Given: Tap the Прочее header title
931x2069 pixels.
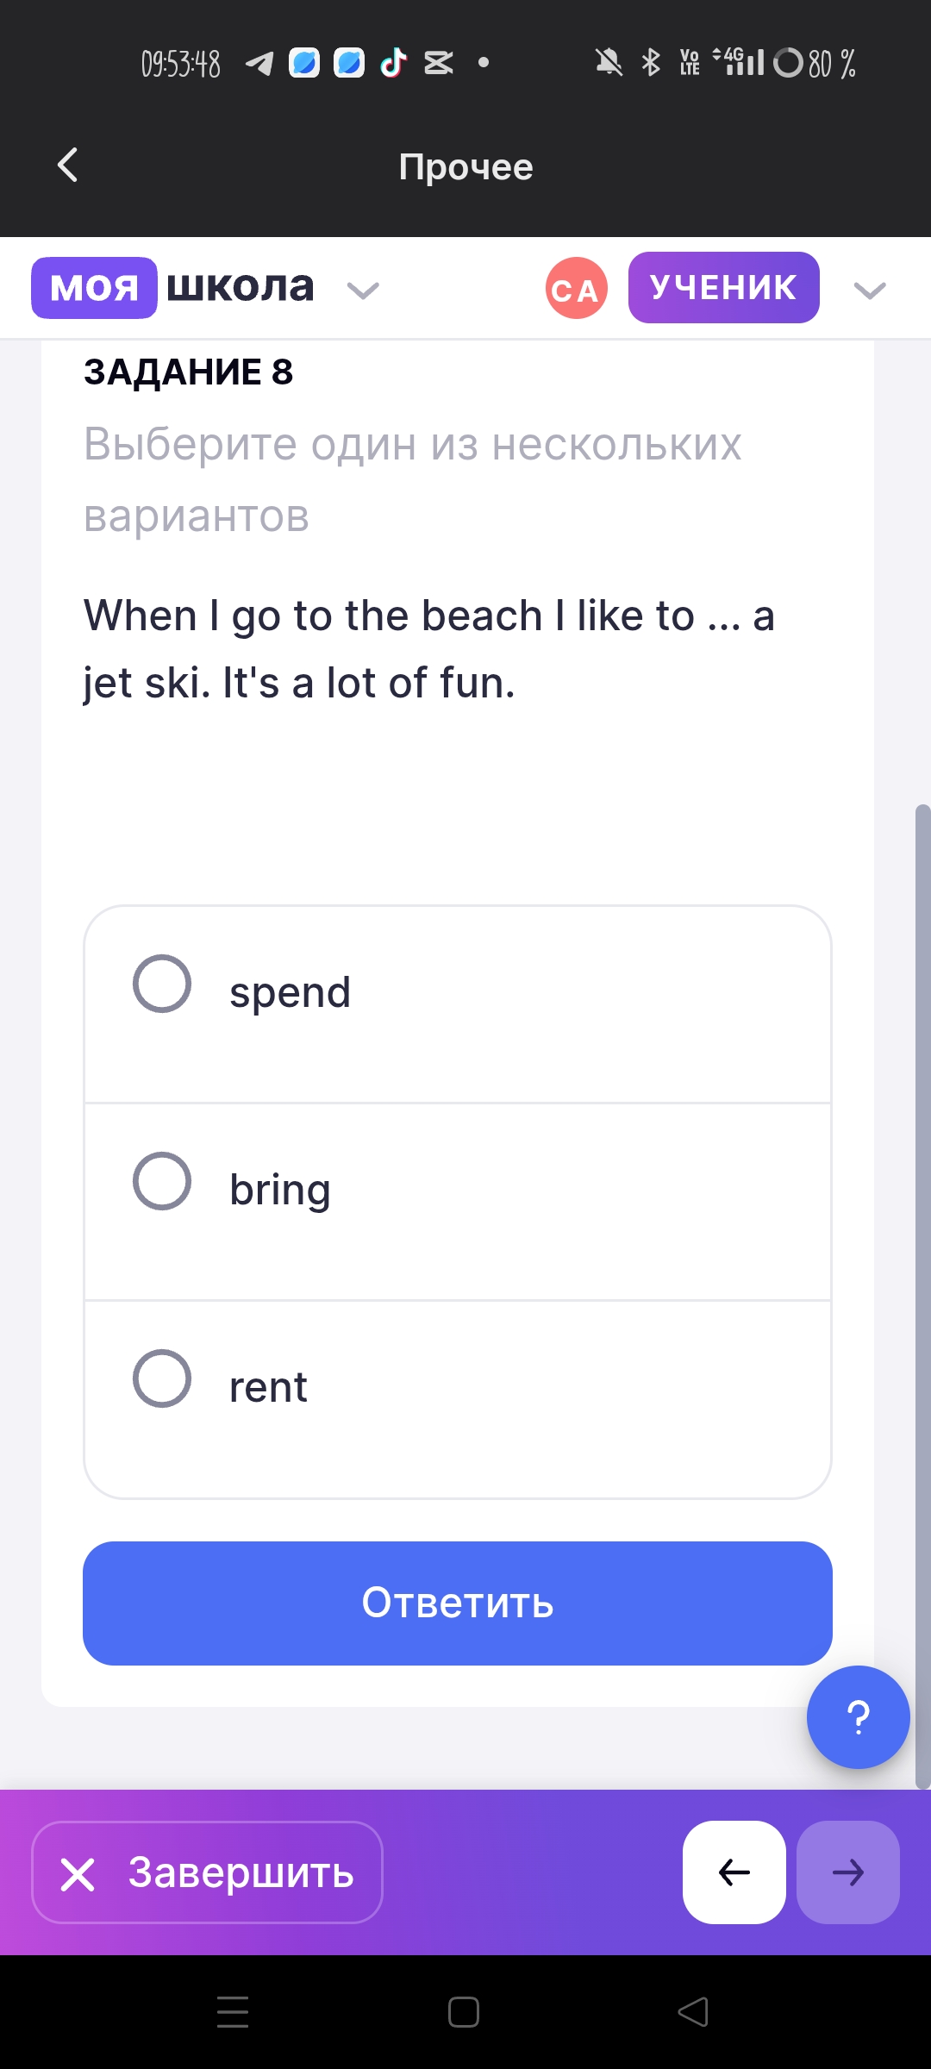Looking at the screenshot, I should click(465, 166).
